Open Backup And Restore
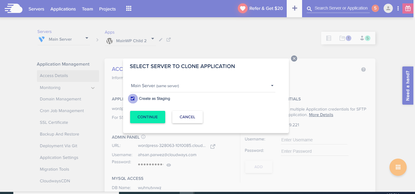The height and width of the screenshot is (194, 415). (x=59, y=134)
